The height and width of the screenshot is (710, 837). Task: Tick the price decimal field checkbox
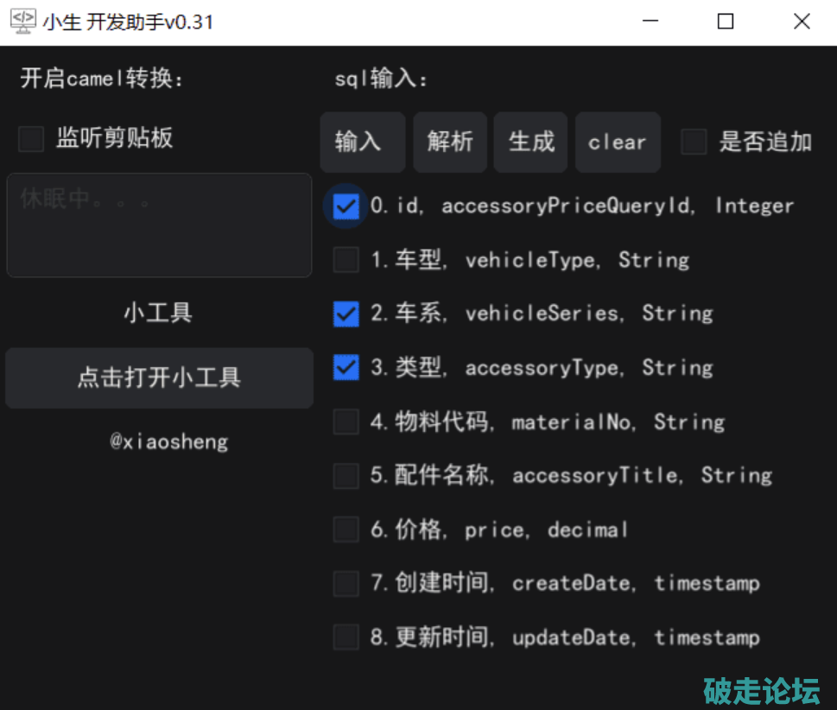[x=346, y=529]
